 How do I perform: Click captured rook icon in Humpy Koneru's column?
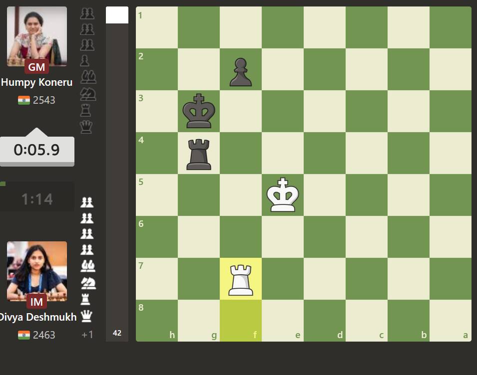coord(85,110)
